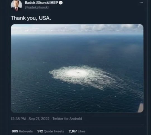Viewport: 151px width, 135px height.
Task: Click the 2,167 likes count number
Action: (x=73, y=131)
